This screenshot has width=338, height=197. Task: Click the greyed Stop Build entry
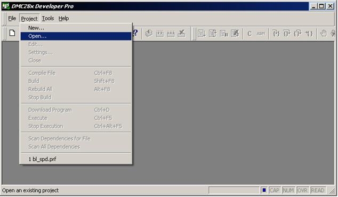tap(76, 98)
